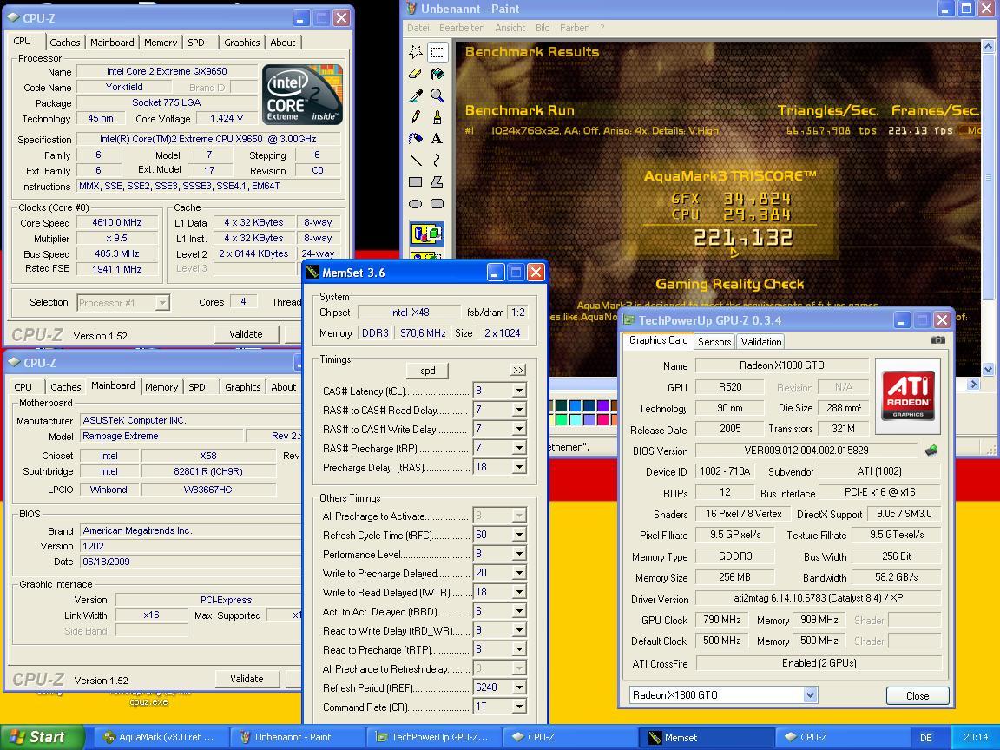This screenshot has height=750, width=1000.
Task: Open the Bearbeiten menu in Paint
Action: click(x=462, y=28)
